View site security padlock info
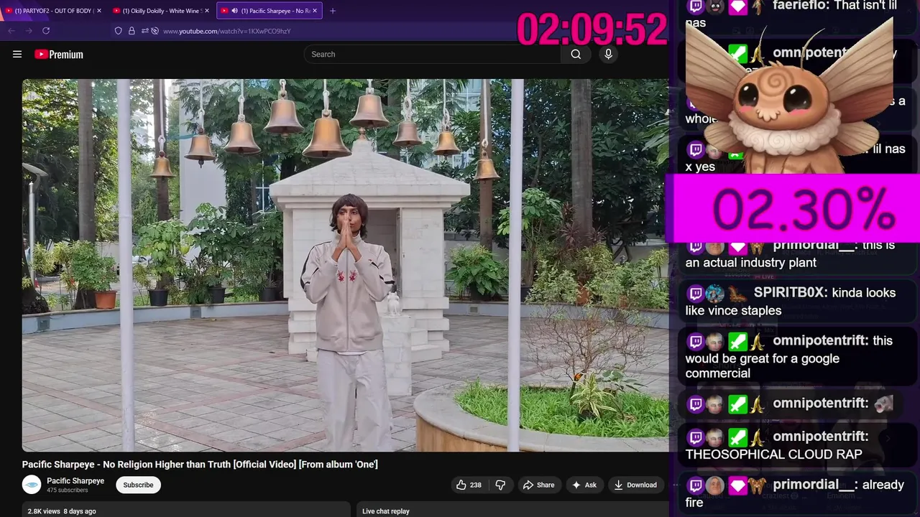 pos(132,31)
